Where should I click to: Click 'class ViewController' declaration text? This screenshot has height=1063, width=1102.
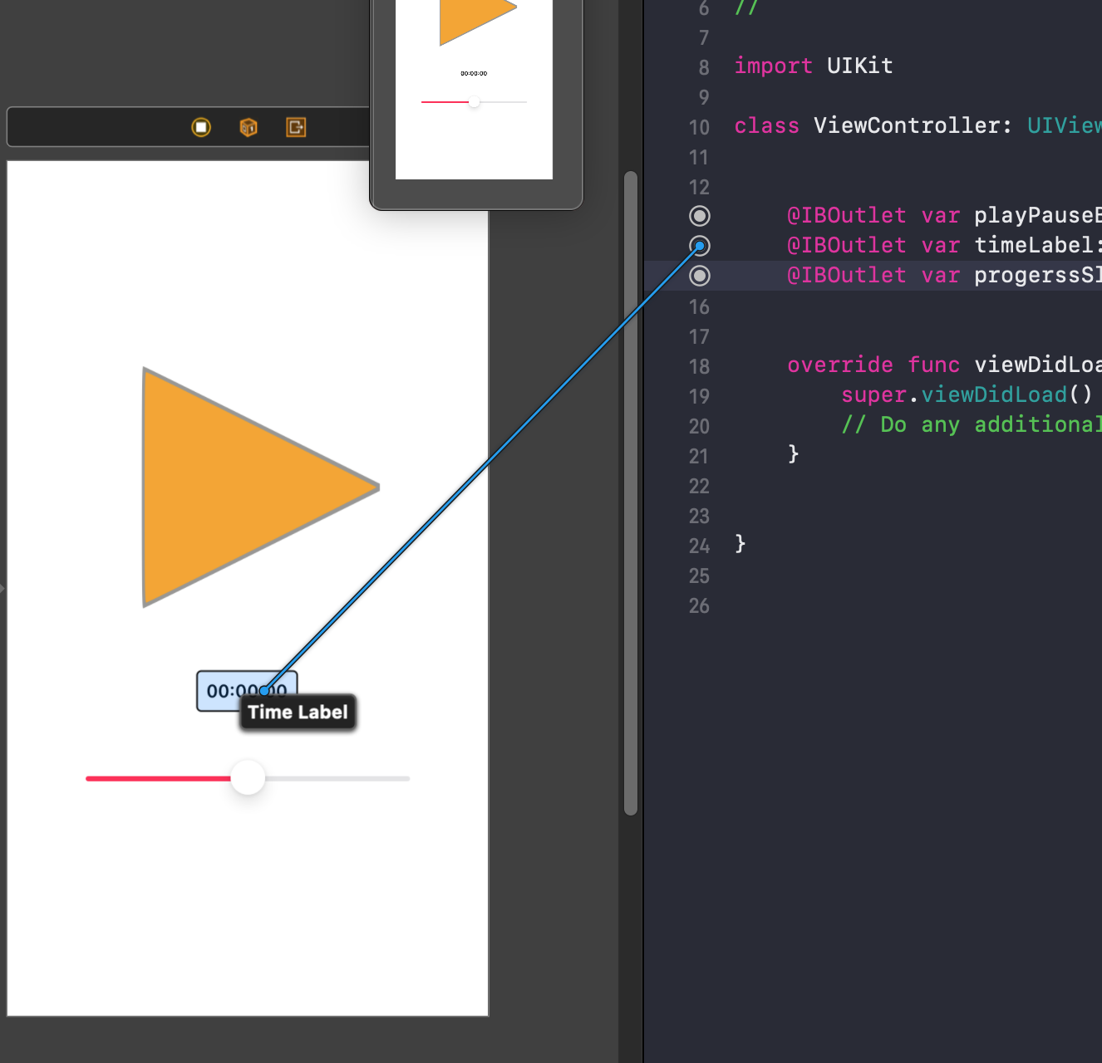pos(873,125)
